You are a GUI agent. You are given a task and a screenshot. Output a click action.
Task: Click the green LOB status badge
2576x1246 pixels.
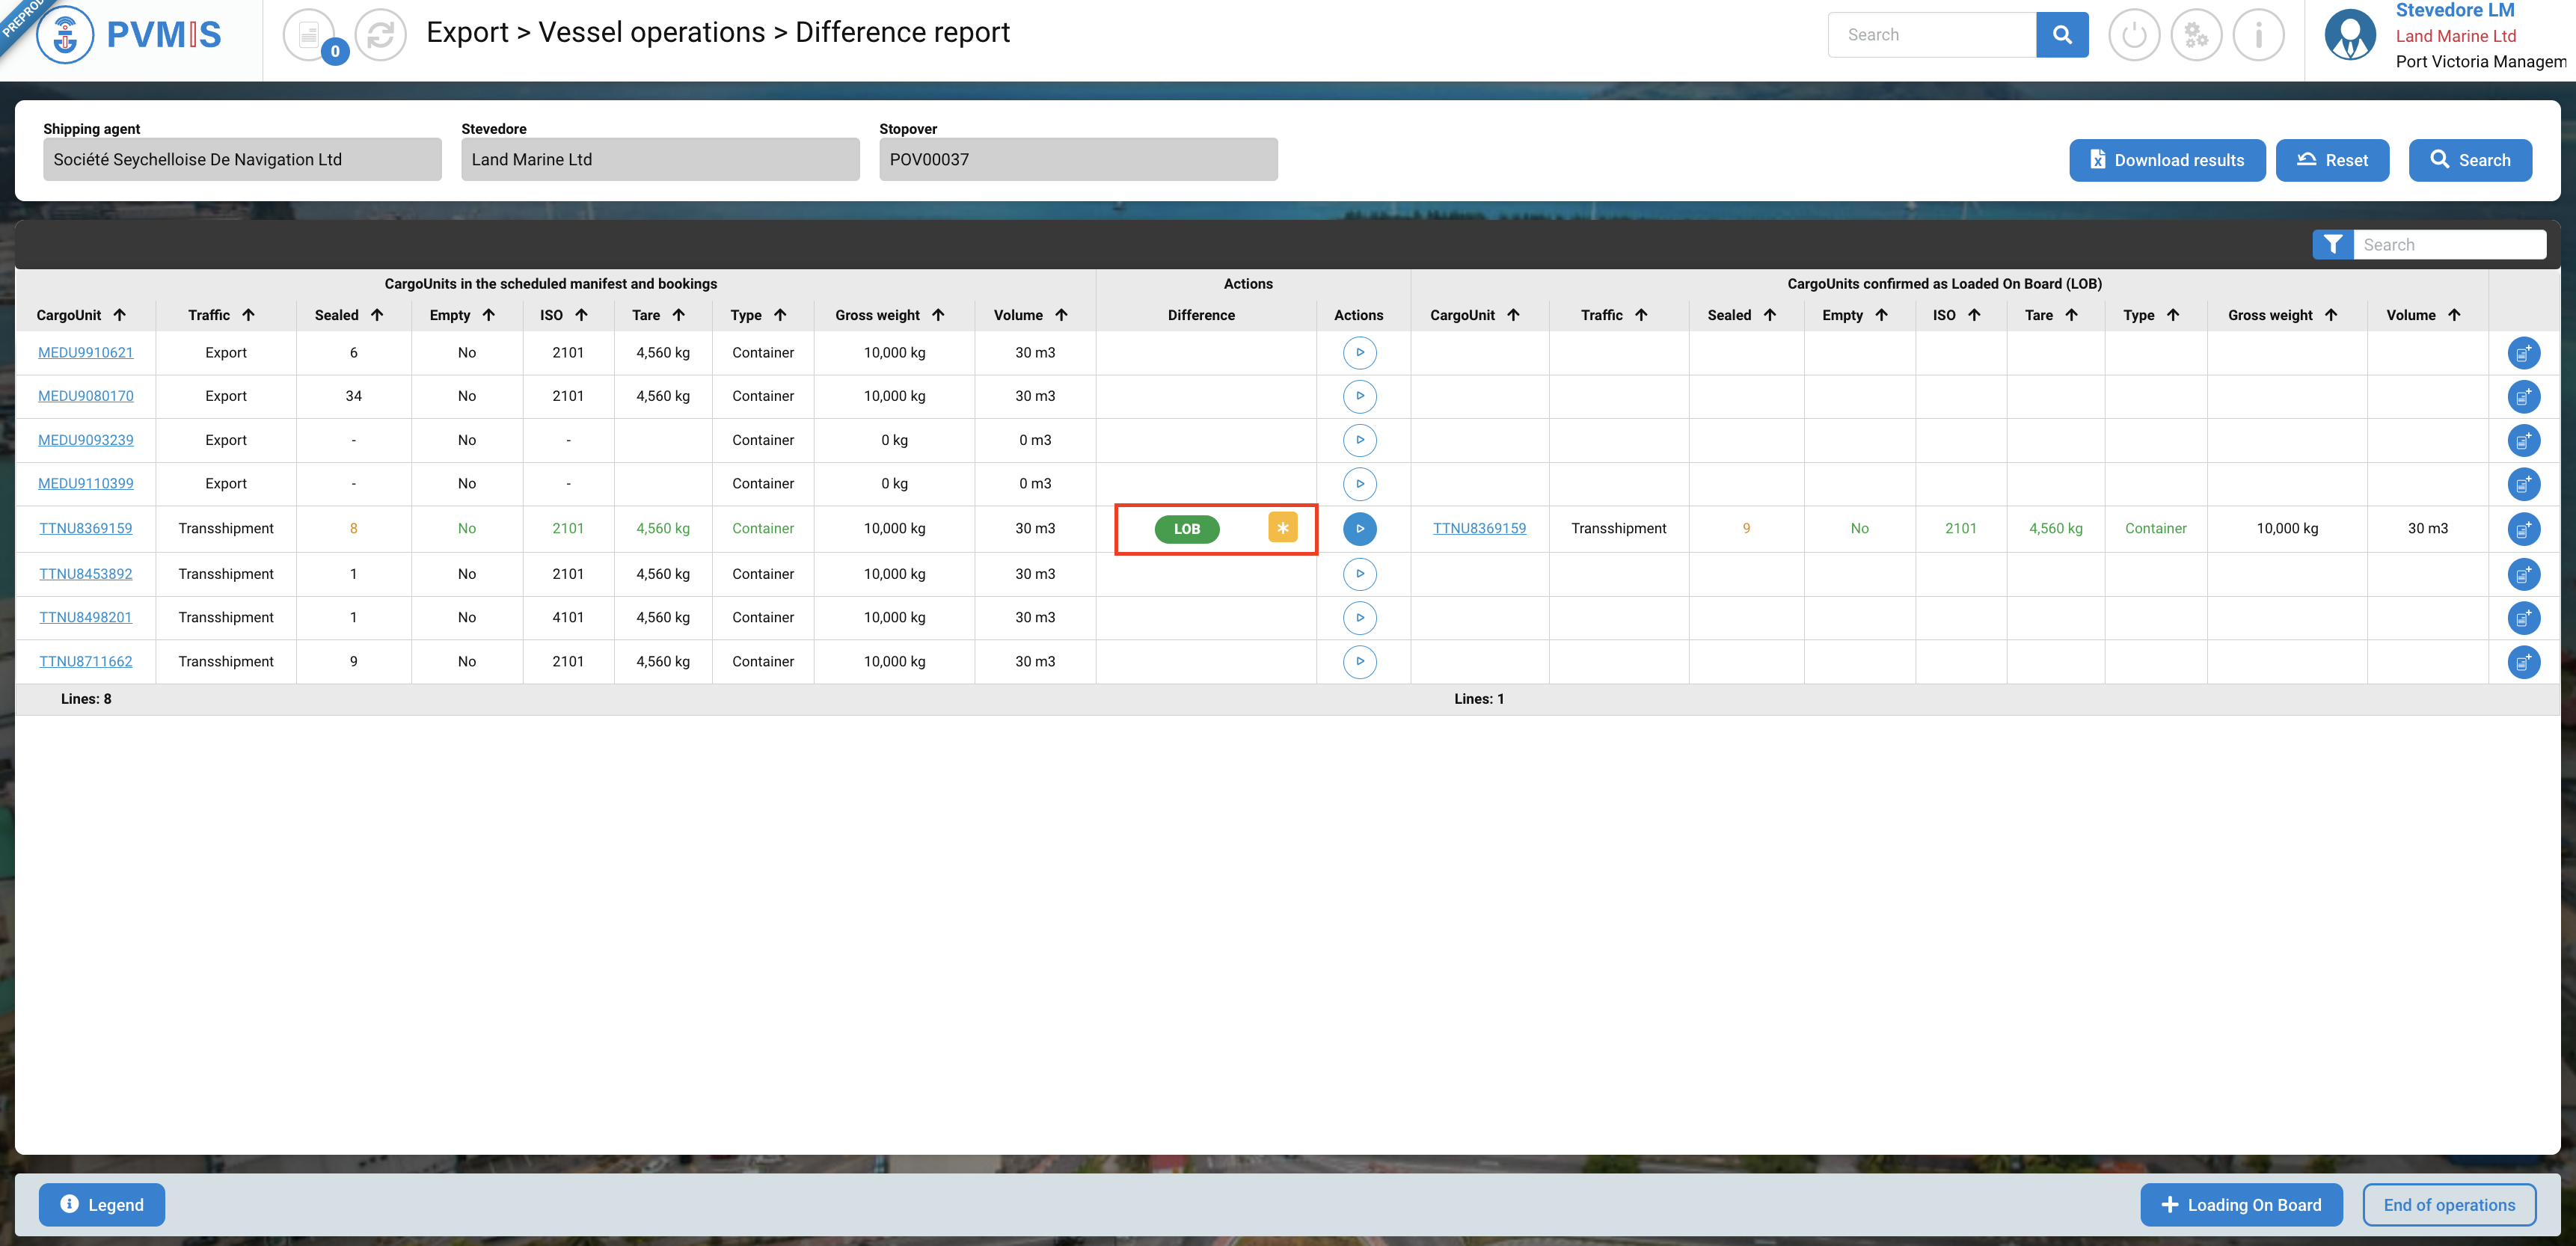coord(1186,529)
